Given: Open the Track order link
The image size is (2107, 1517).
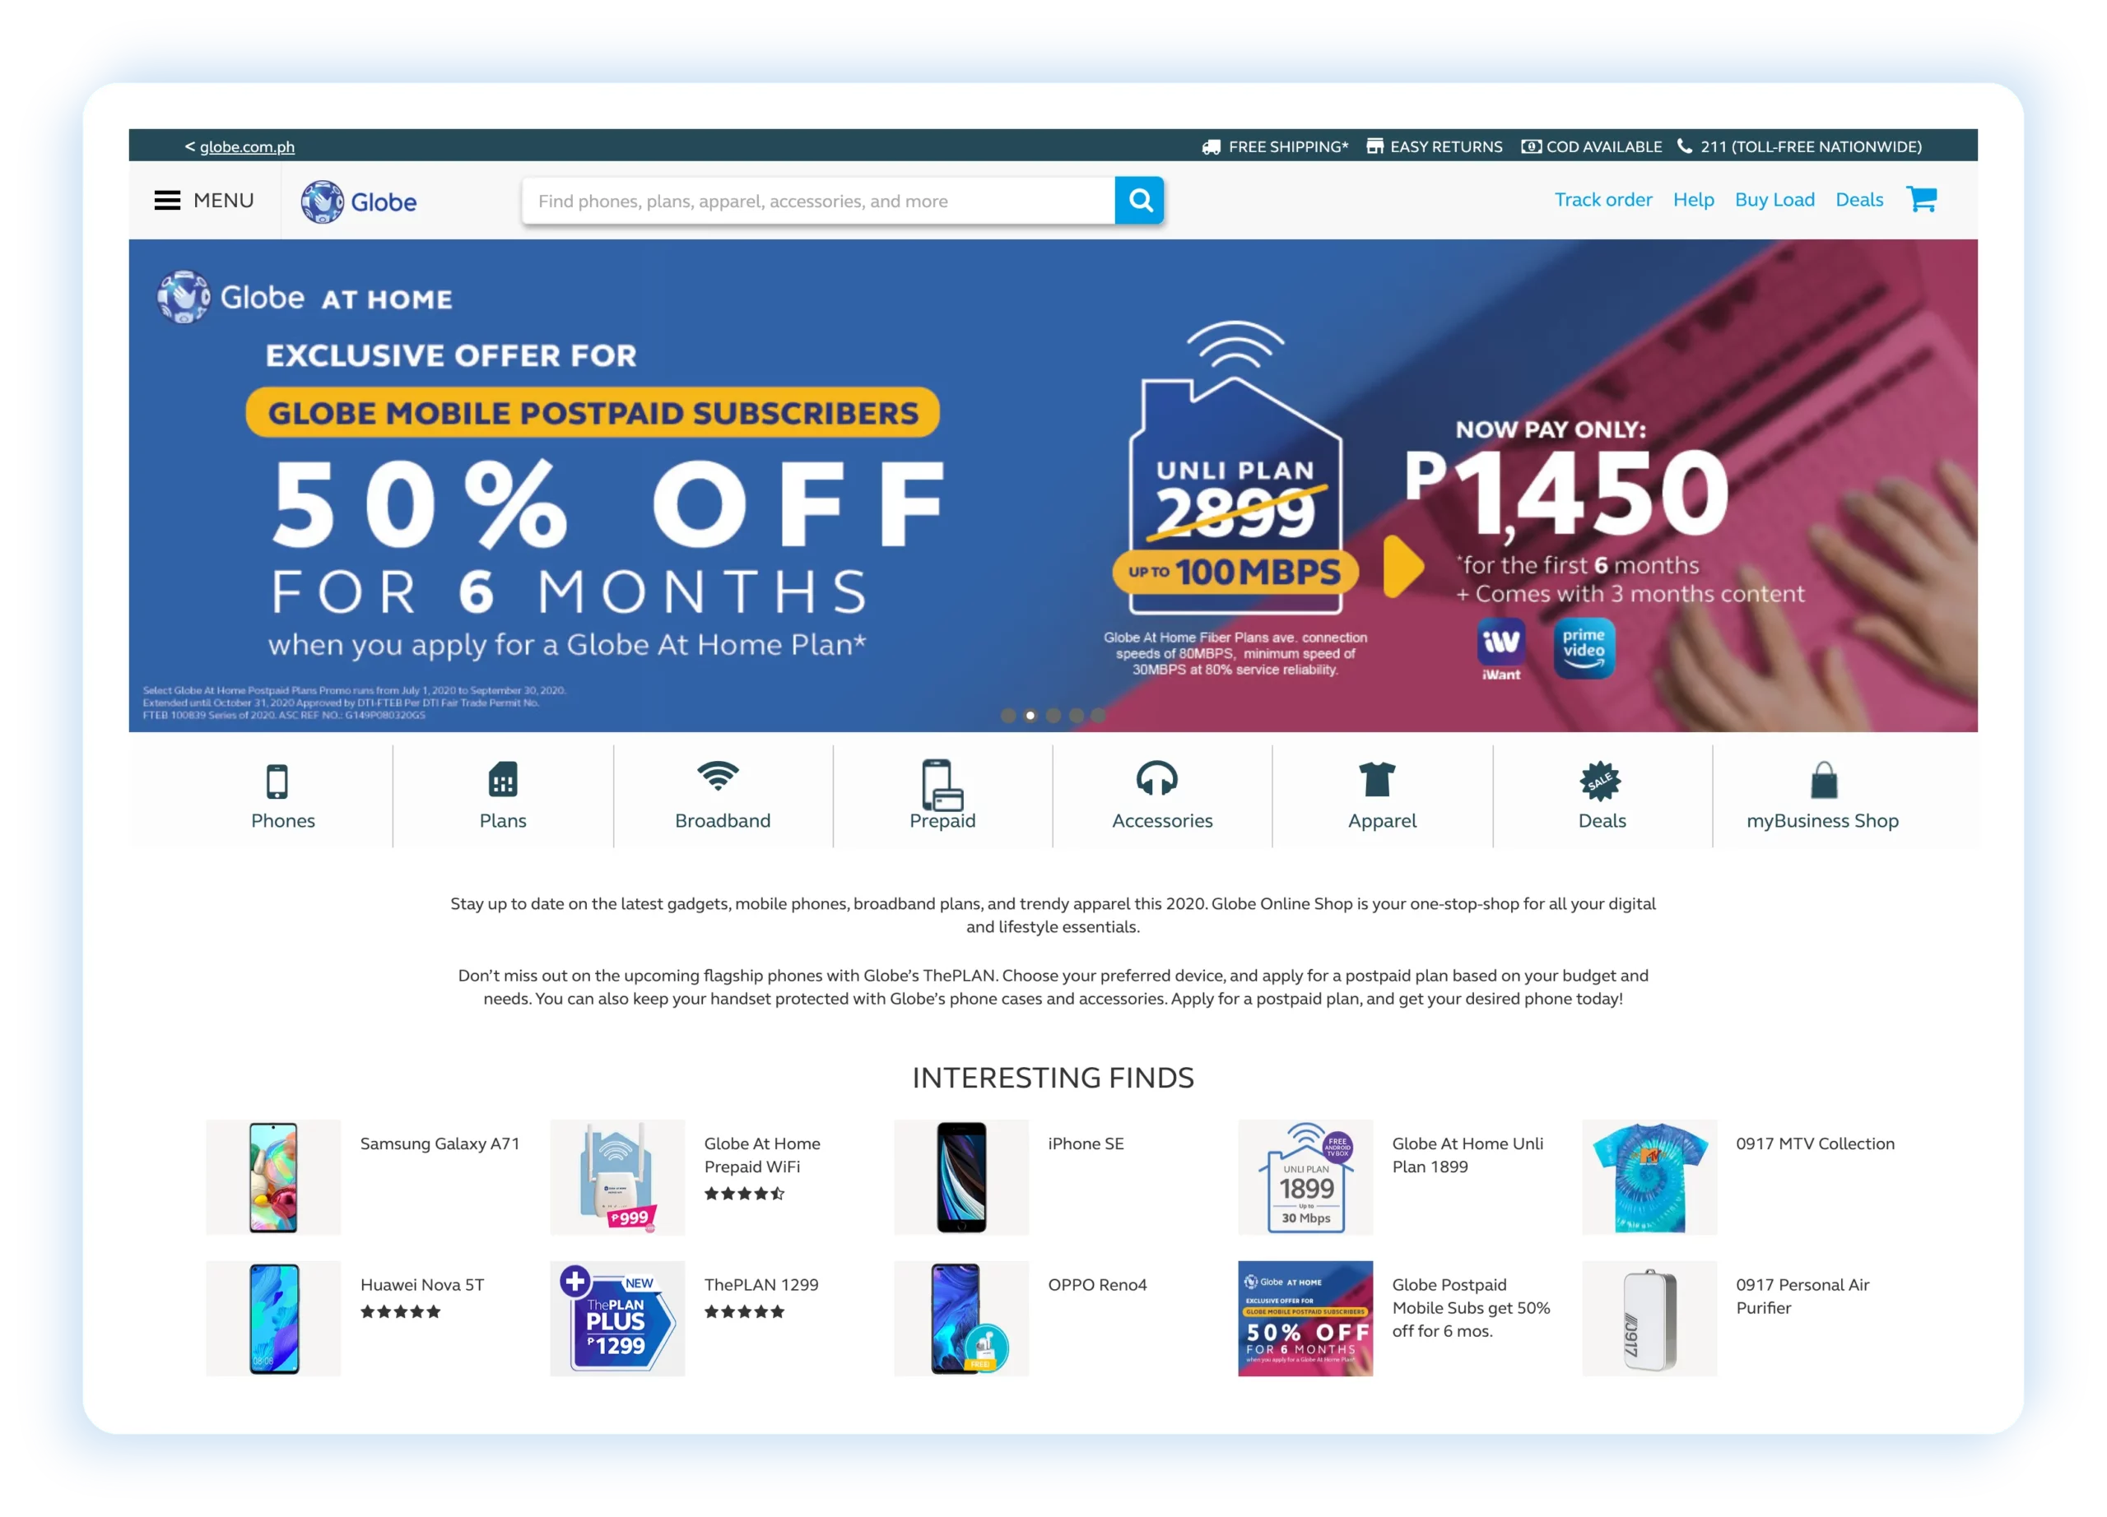Looking at the screenshot, I should [x=1602, y=200].
